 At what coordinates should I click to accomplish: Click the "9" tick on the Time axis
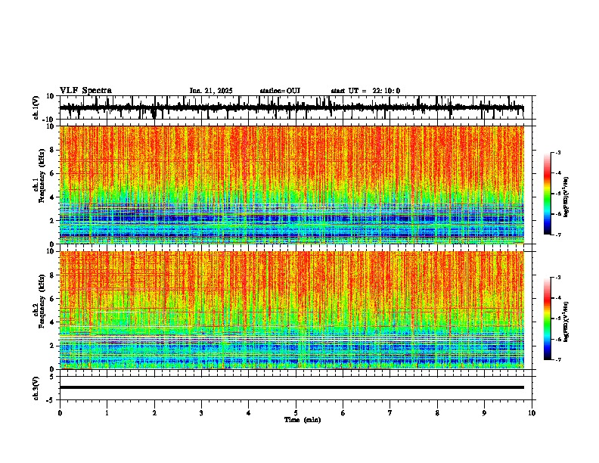[484, 413]
